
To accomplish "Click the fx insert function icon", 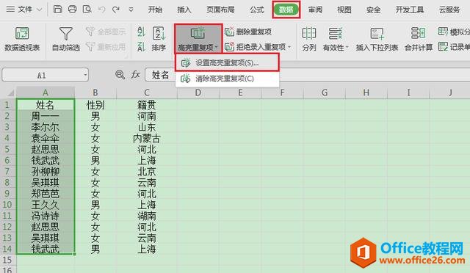I will (x=135, y=74).
